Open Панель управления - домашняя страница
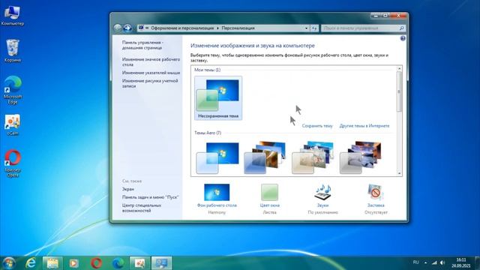 (x=142, y=45)
